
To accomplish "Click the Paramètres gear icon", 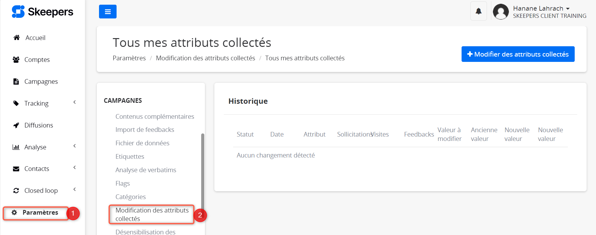I will coord(14,212).
